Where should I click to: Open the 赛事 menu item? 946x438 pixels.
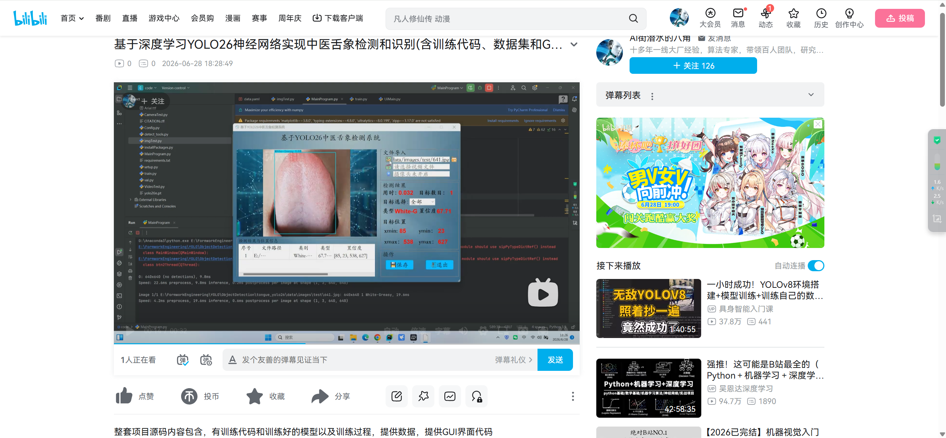click(x=260, y=18)
